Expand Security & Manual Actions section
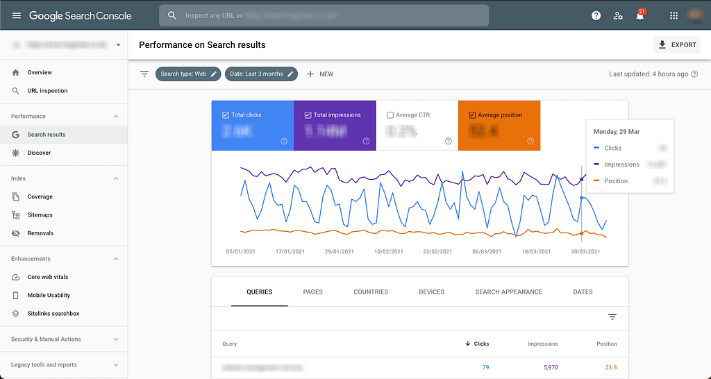The image size is (711, 379). 116,339
